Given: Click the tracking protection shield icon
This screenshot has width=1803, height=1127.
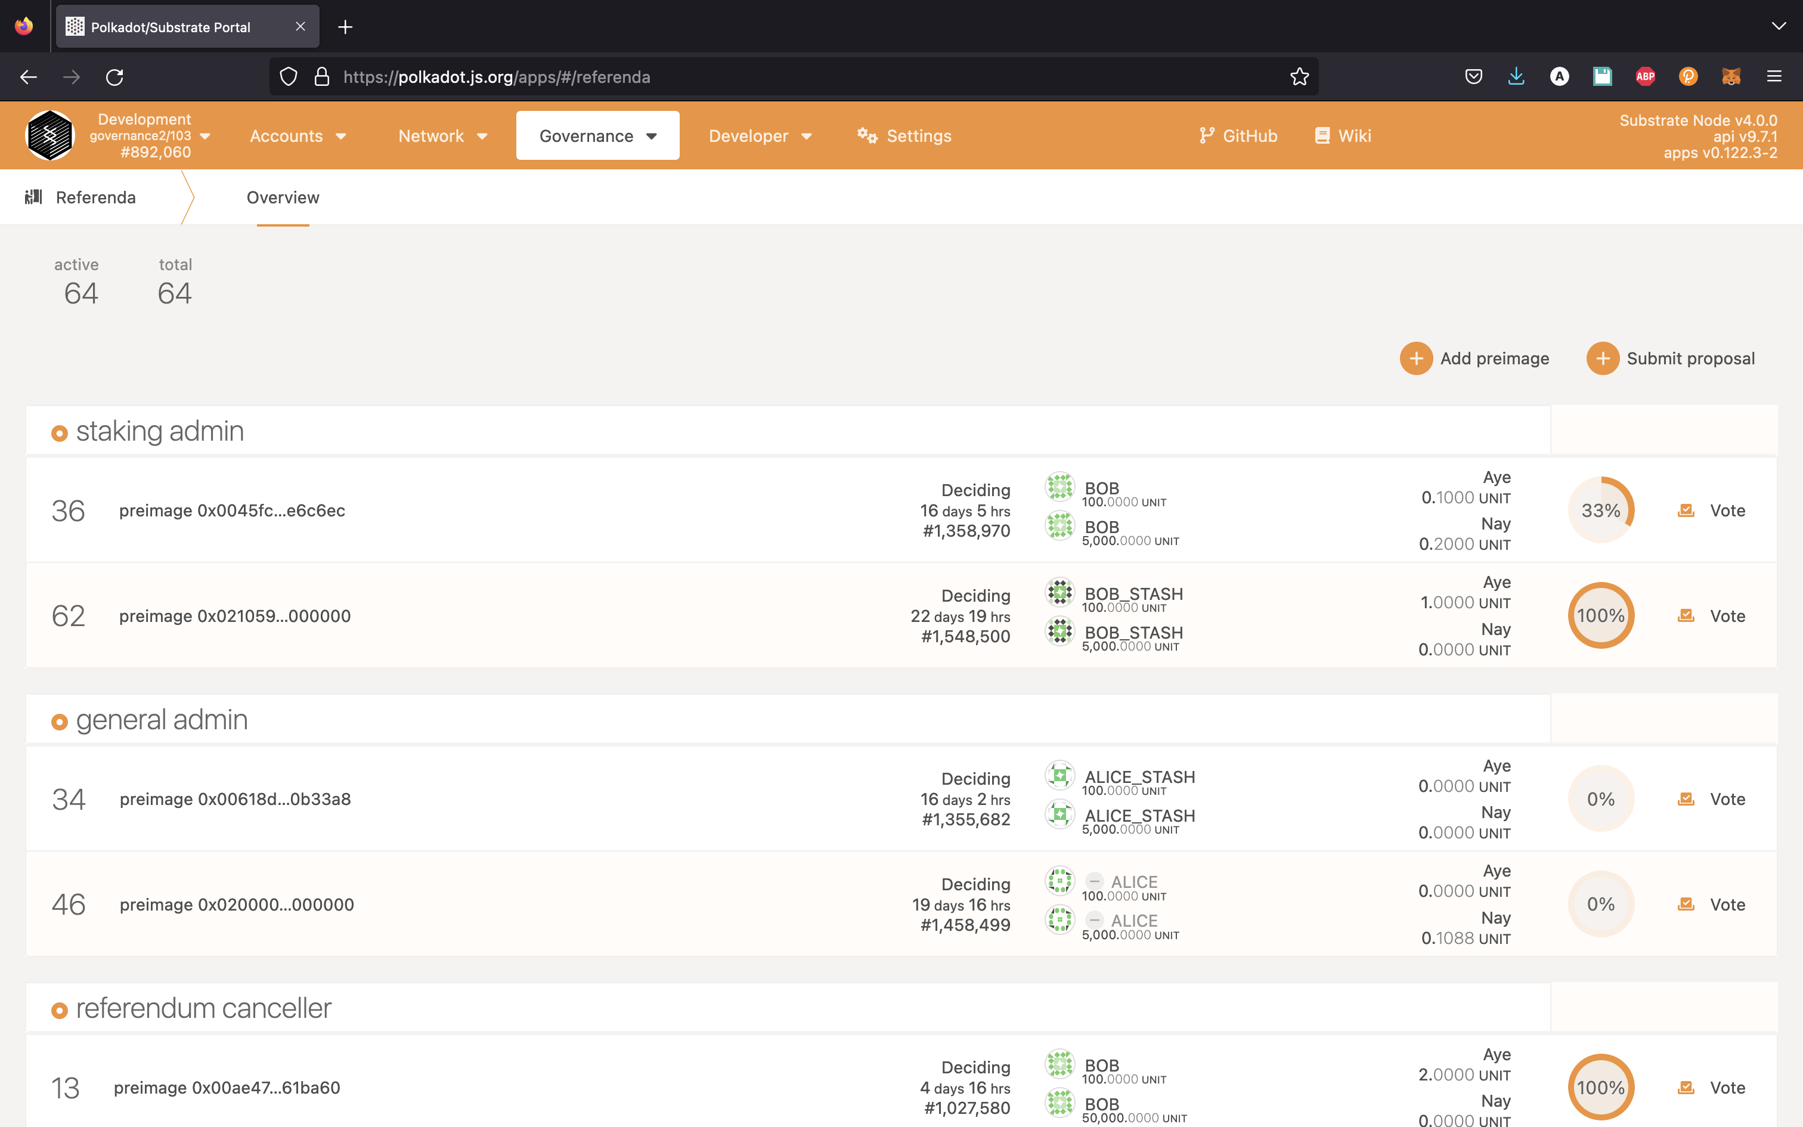Looking at the screenshot, I should 289,77.
